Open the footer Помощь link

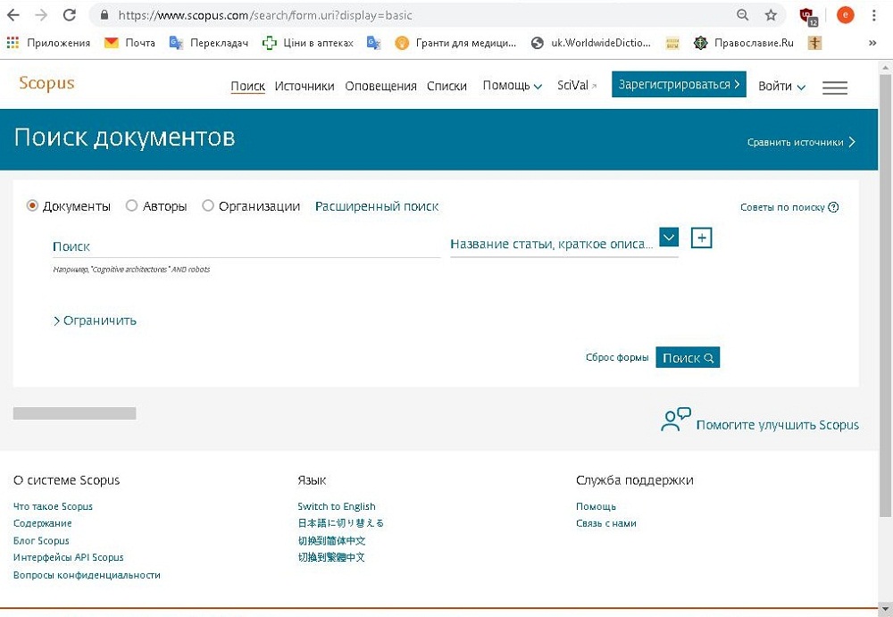[596, 506]
